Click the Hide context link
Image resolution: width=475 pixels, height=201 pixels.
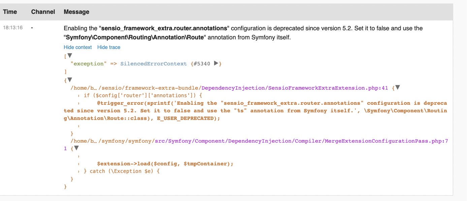77,47
